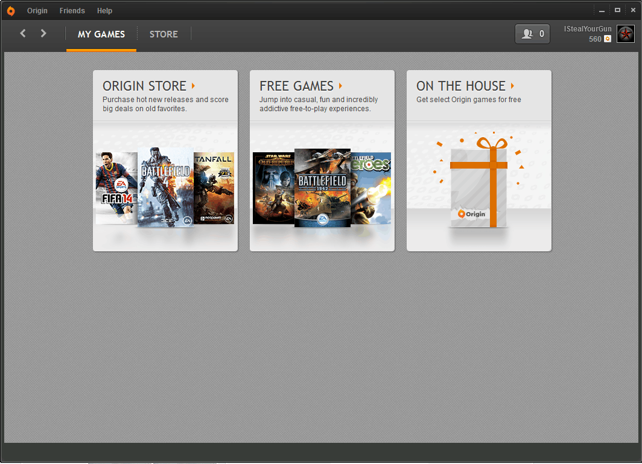Click the 560 points value
Screen dimensions: 642x464
(595, 39)
